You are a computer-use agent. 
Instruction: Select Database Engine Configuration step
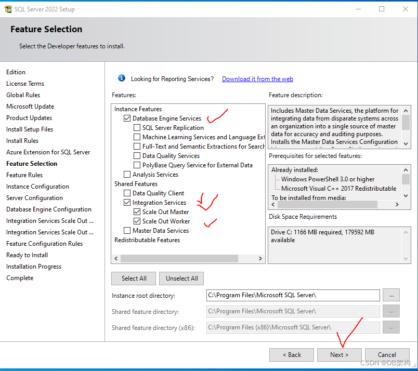point(49,209)
